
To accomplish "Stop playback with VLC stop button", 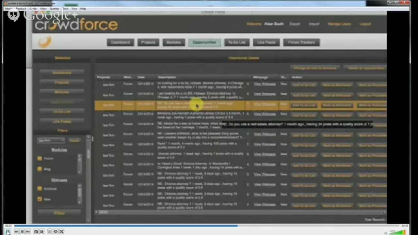I will 22,231.
